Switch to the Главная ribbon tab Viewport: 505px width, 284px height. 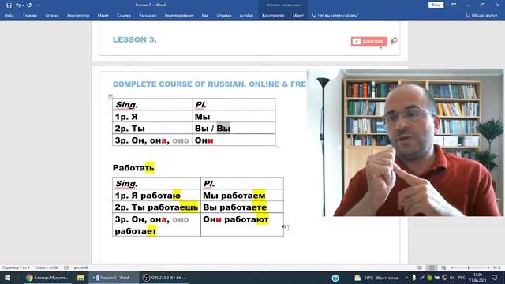pos(30,16)
